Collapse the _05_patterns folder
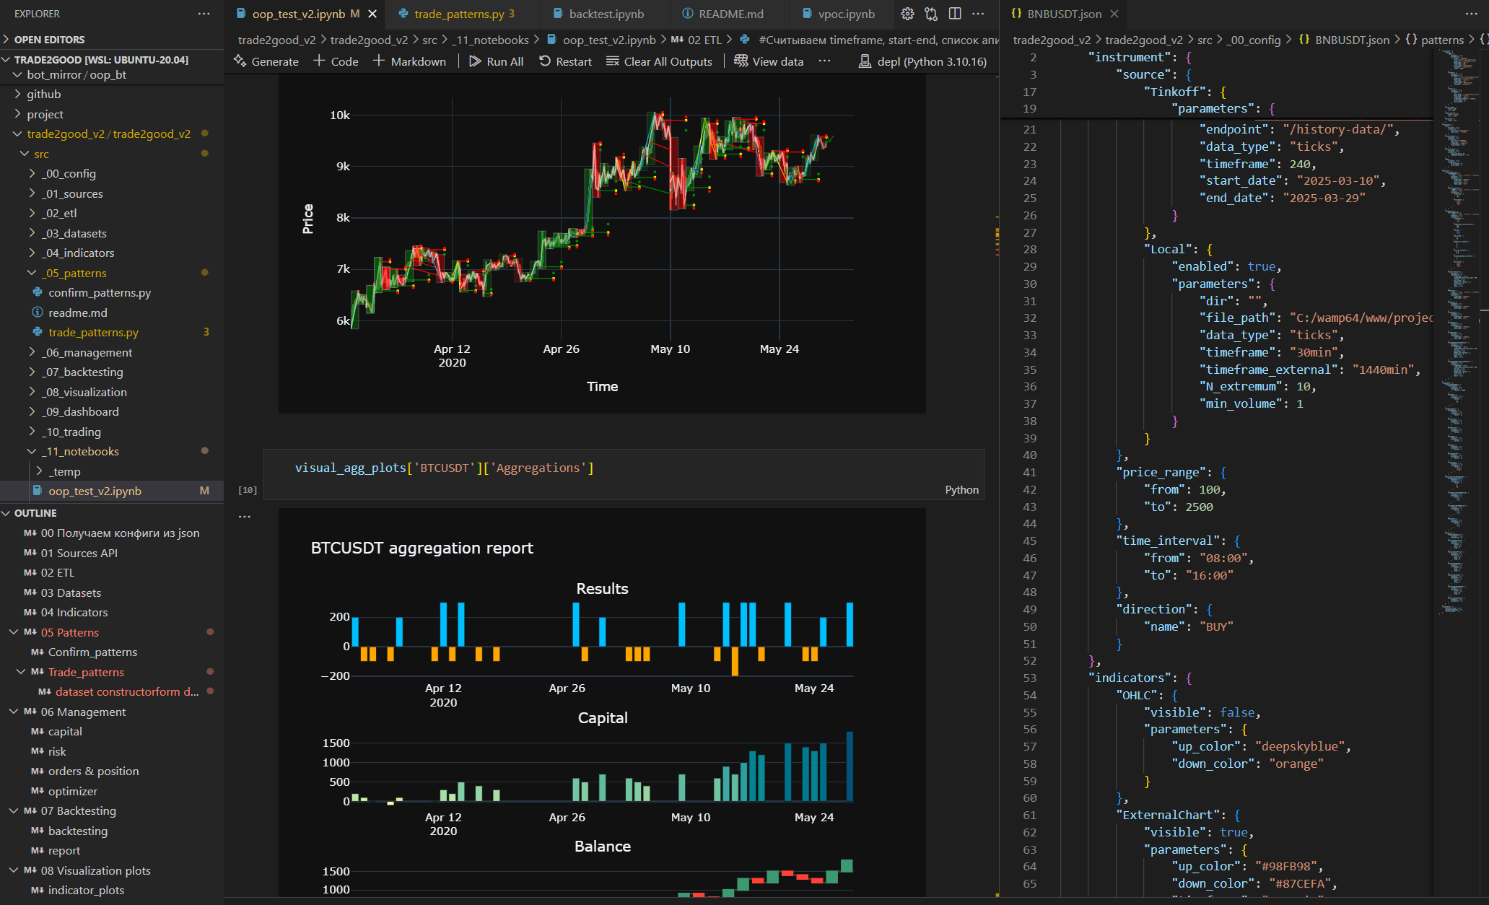 click(x=32, y=273)
